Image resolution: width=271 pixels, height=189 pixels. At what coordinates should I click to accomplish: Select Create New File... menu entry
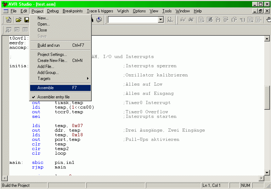click(60, 61)
